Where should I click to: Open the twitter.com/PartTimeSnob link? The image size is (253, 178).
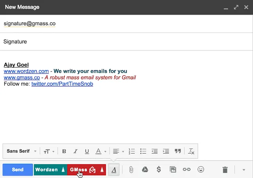point(62,84)
